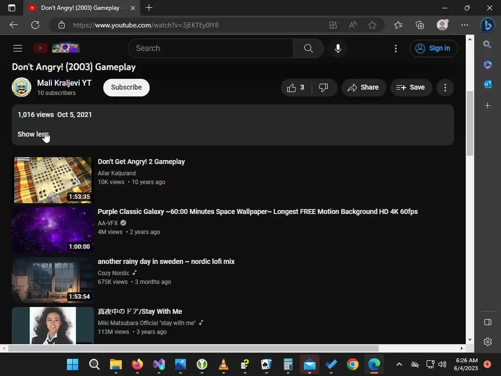Open Stay With Me video thumbnail

[x=53, y=326]
